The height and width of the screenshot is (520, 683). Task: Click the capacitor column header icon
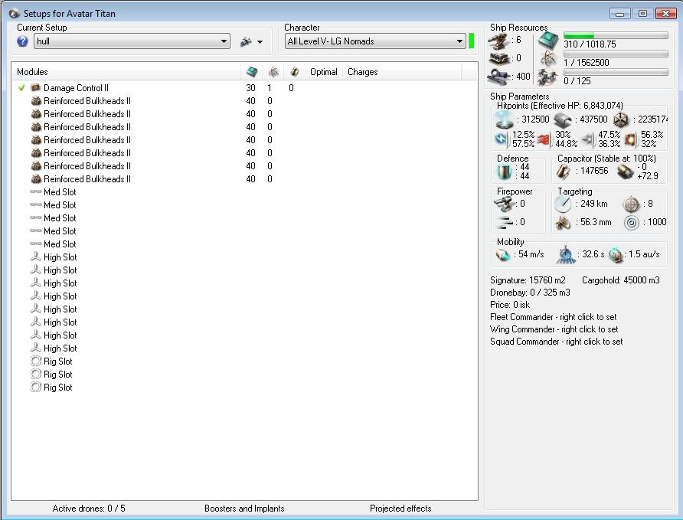click(295, 72)
